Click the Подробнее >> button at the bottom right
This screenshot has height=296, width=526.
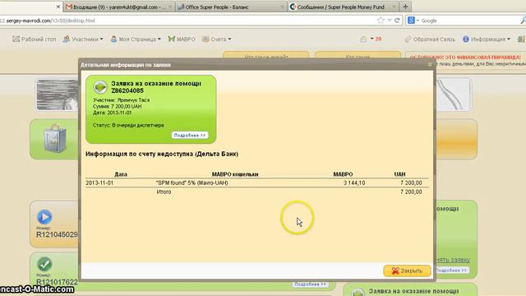click(x=451, y=271)
